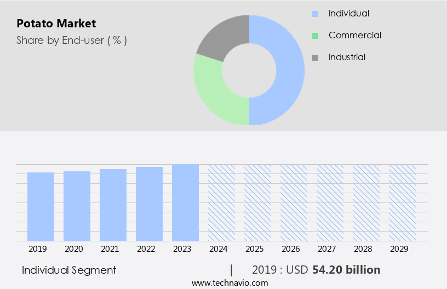Click the 2021 solid bar

pyautogui.click(x=113, y=205)
